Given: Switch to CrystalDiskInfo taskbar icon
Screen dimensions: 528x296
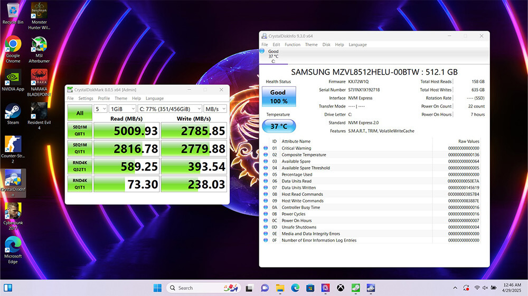Looking at the screenshot, I should click(x=371, y=288).
